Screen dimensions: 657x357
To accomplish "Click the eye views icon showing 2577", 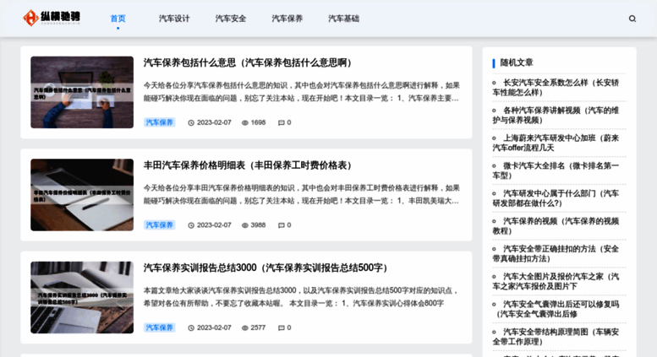I will pos(245,328).
